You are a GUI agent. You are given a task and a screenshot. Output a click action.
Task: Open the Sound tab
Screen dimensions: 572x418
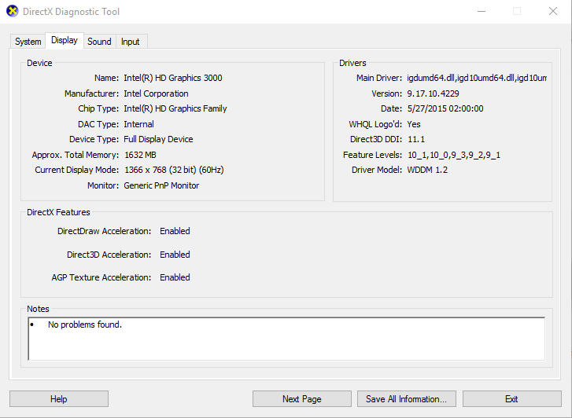[99, 42]
